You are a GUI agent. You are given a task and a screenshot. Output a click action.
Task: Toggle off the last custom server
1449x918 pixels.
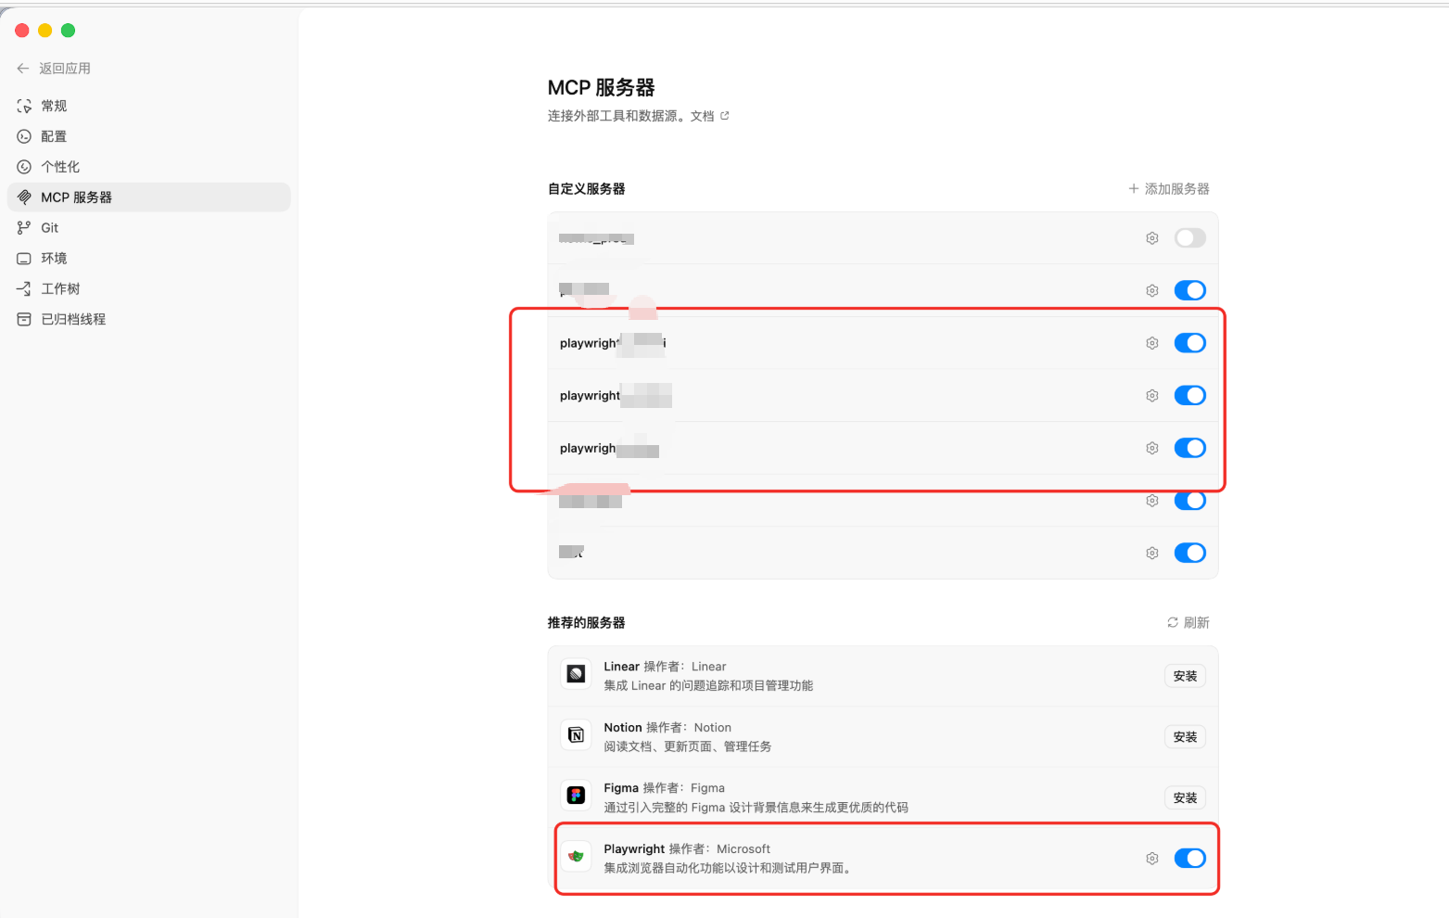point(1189,554)
